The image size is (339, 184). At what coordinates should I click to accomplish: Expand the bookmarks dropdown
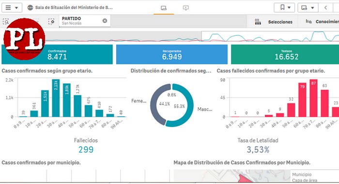284,8
